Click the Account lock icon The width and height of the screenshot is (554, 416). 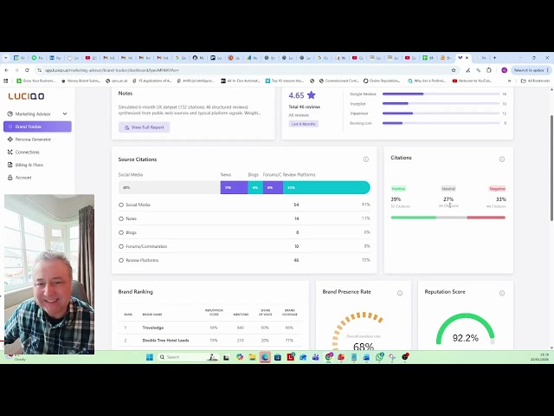(x=10, y=178)
